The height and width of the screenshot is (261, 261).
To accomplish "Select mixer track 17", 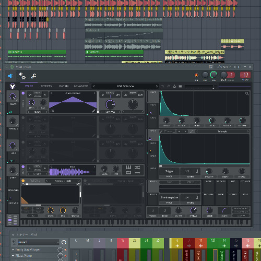I will tap(123, 249).
